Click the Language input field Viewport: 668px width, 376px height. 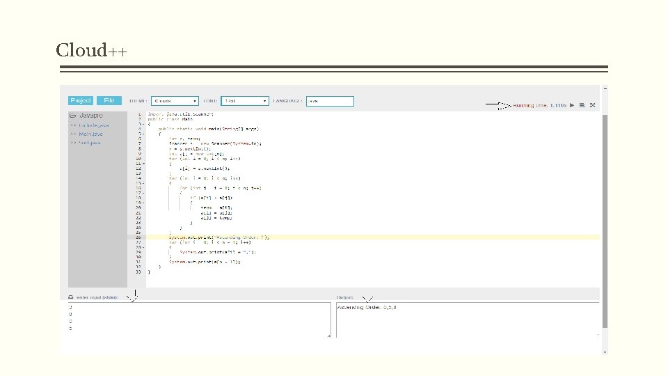(x=330, y=101)
